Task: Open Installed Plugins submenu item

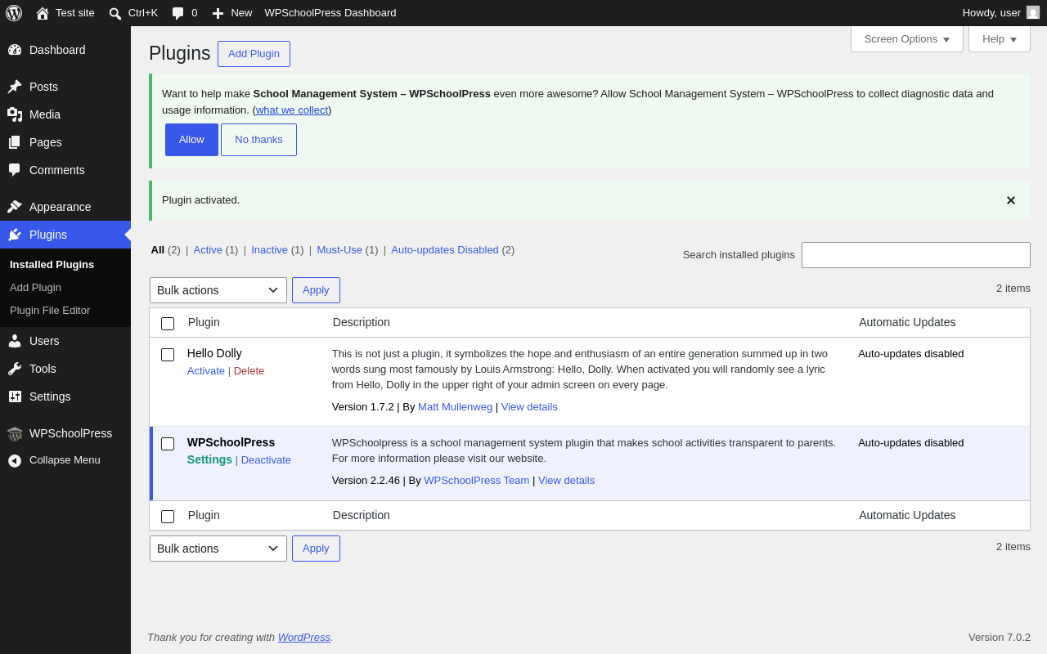Action: (65, 264)
